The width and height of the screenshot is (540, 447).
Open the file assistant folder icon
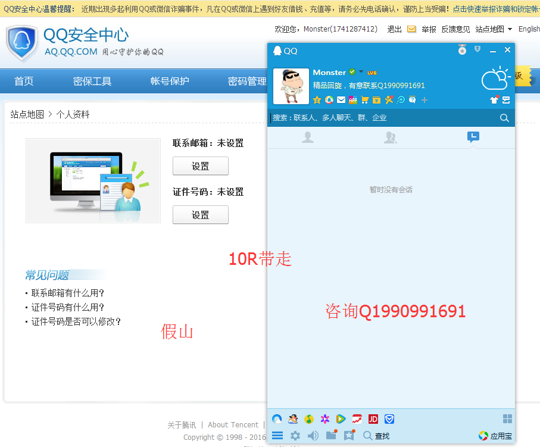pos(331,435)
